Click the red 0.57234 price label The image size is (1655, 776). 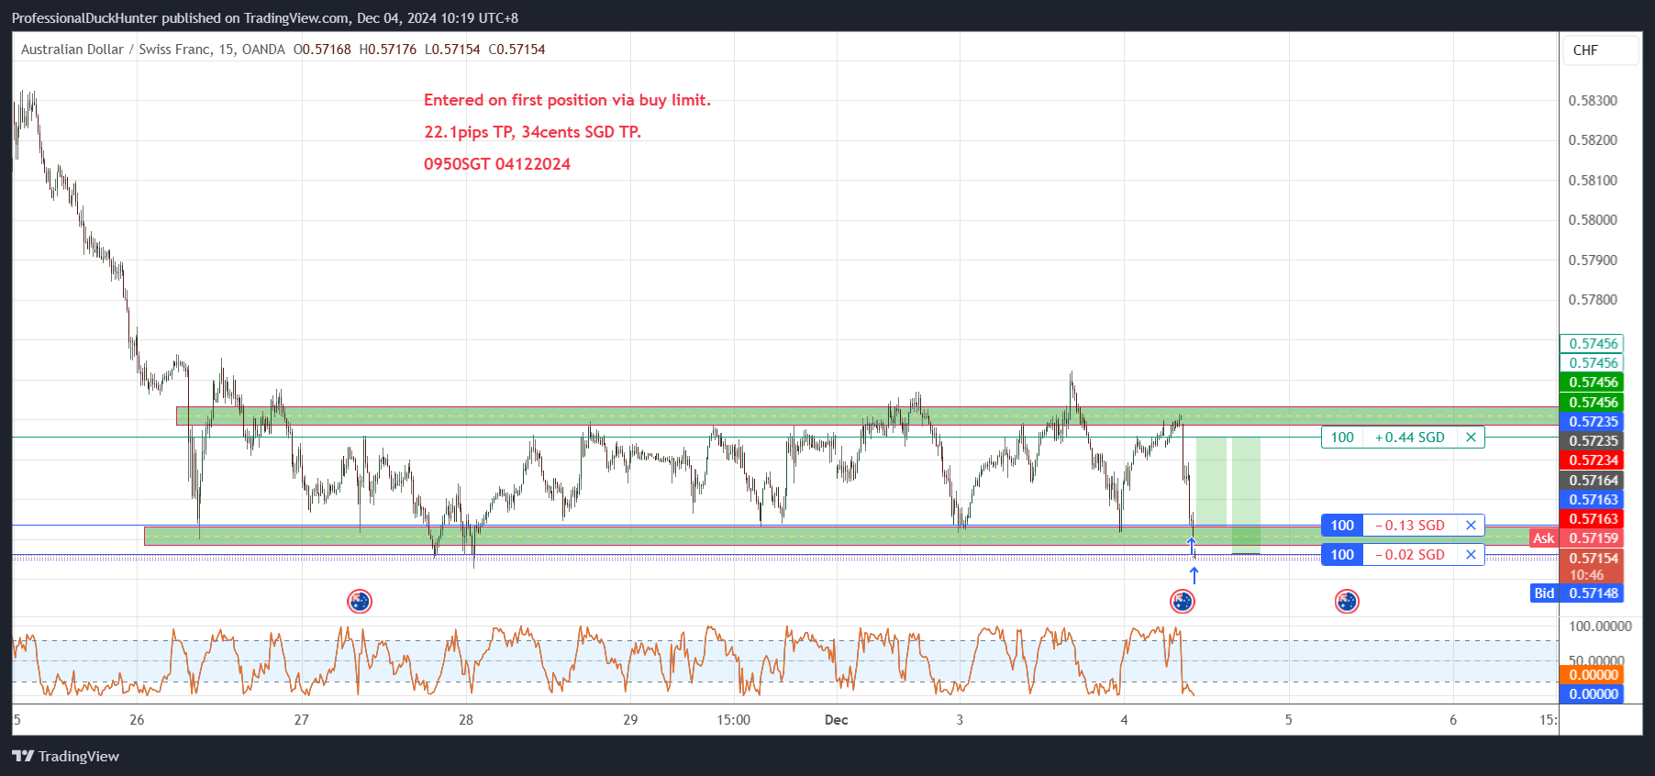tap(1593, 460)
